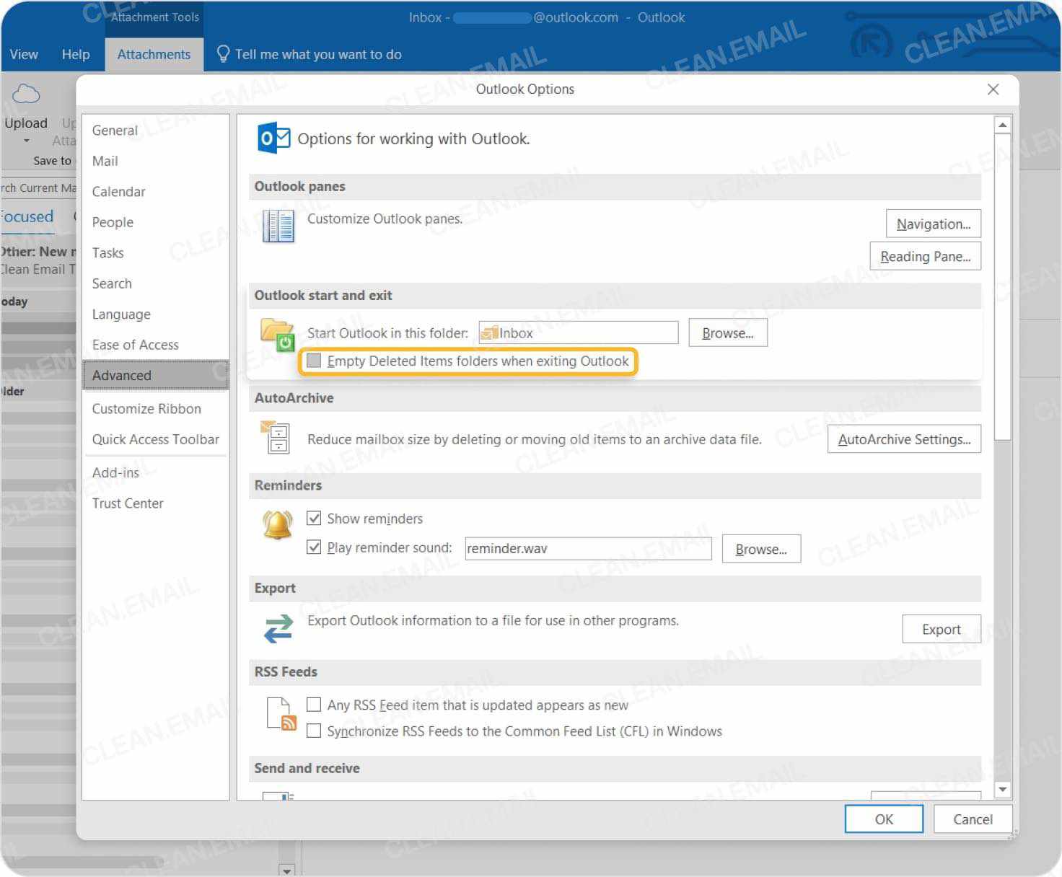Uncheck Play reminder sound
Screen dimensions: 1062x877
click(x=314, y=547)
